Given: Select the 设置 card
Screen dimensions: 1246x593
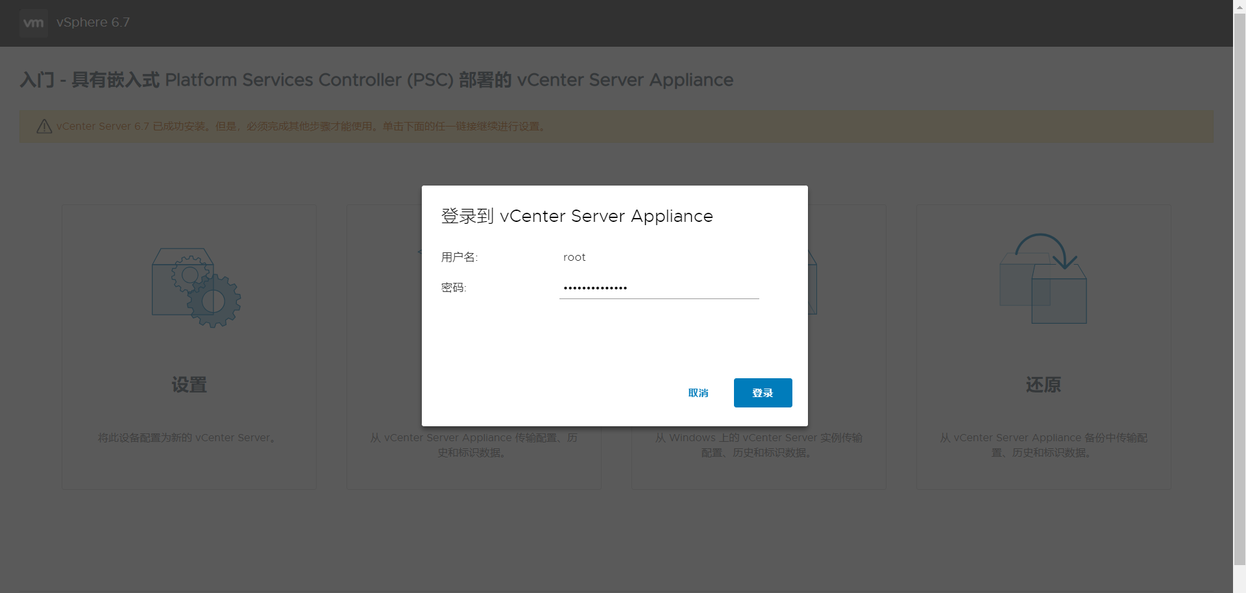Looking at the screenshot, I should click(x=188, y=346).
